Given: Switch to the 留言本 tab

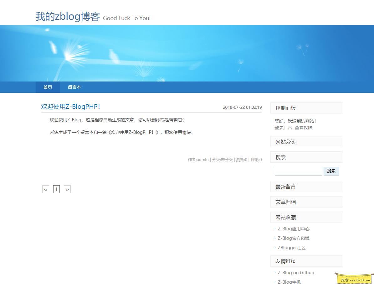Looking at the screenshot, I should 74,87.
